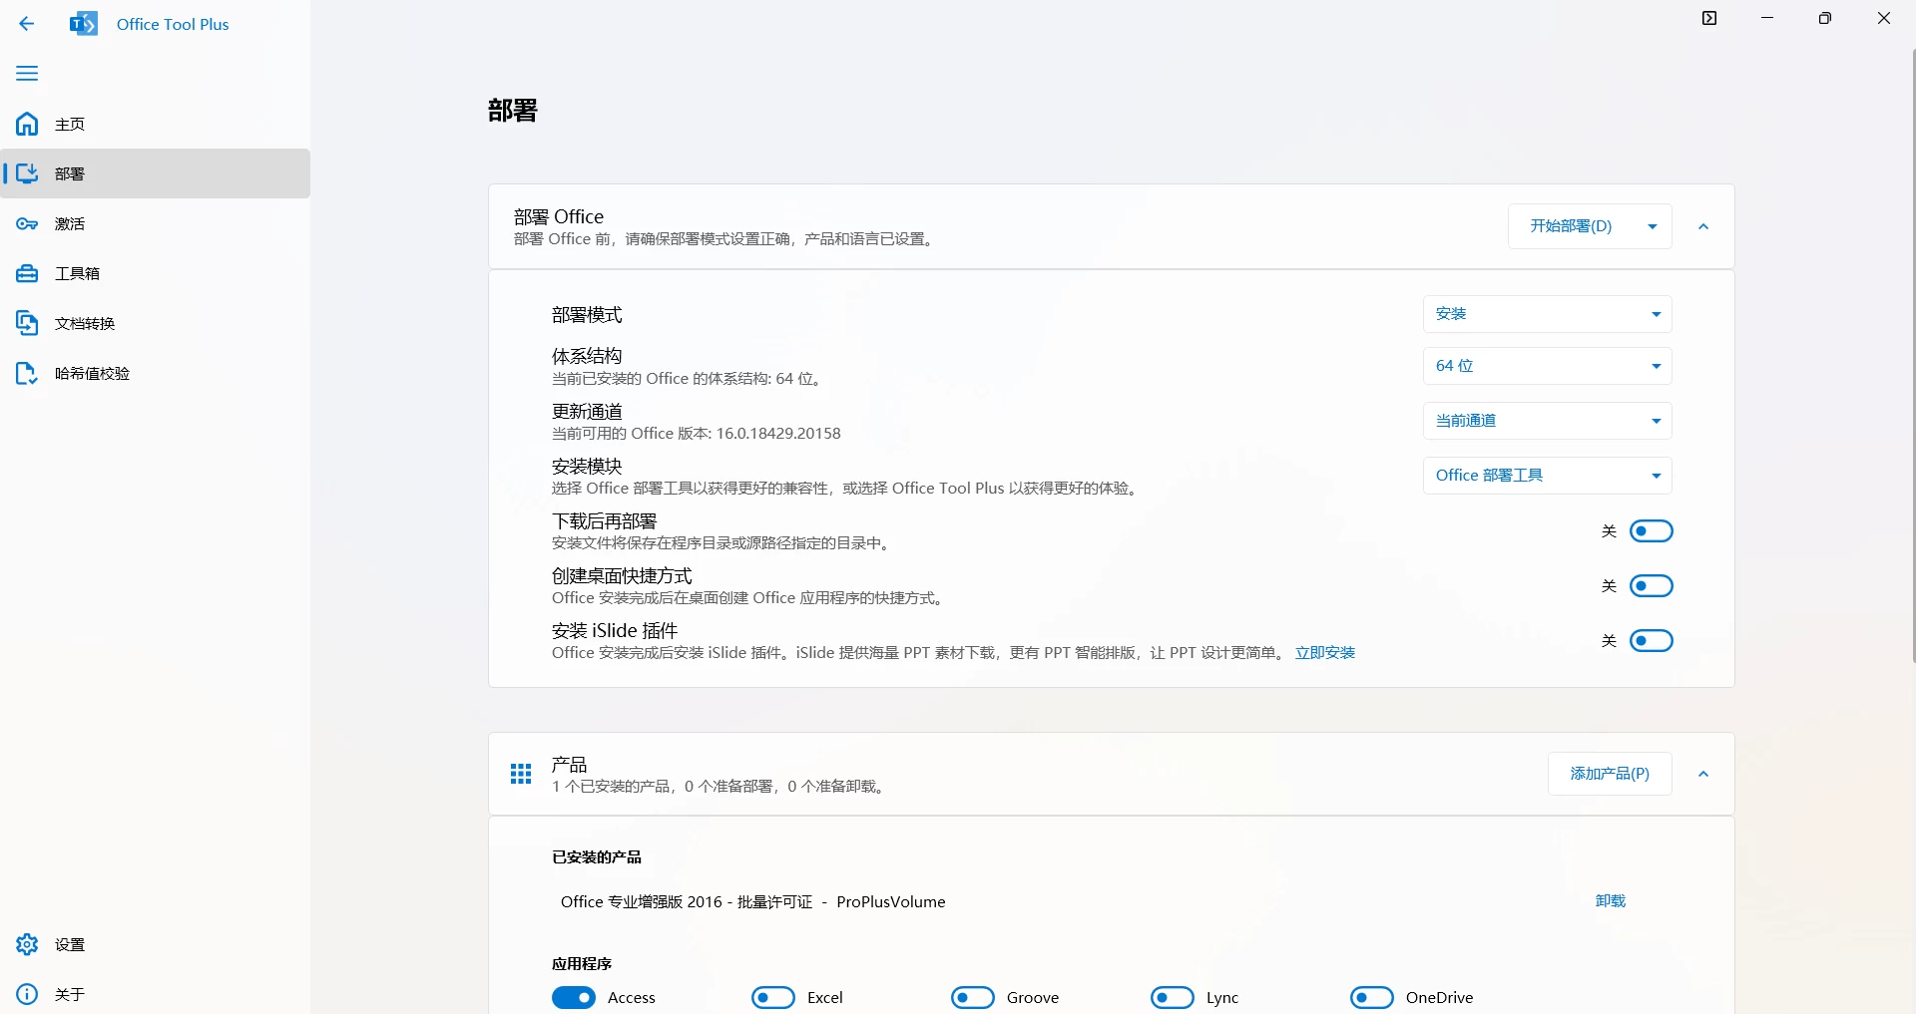Click the compact mode icon in title bar
The height and width of the screenshot is (1014, 1916).
coord(1709,18)
